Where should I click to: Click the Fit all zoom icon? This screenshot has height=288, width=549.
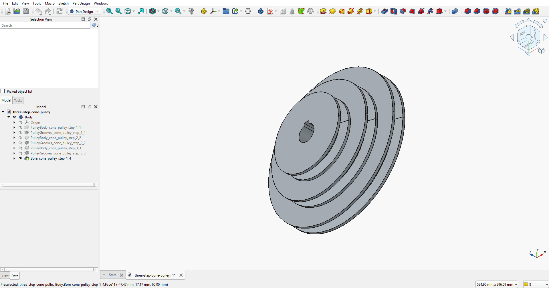[109, 11]
